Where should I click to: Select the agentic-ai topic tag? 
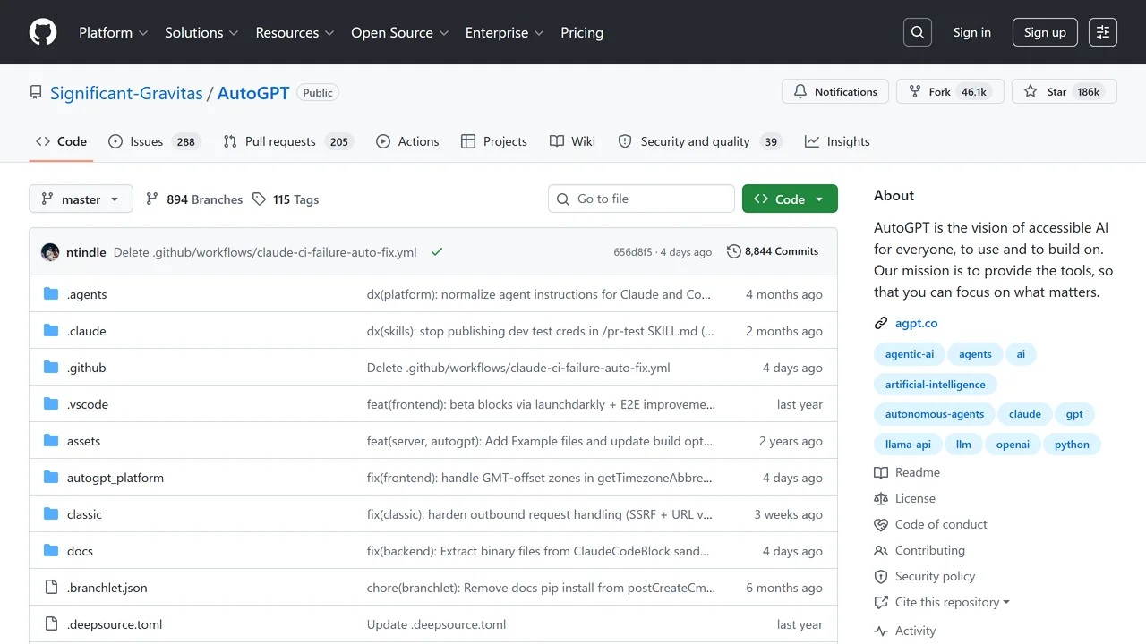pyautogui.click(x=910, y=354)
